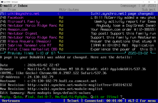Click the 2020-03-02 date in preview border
158x103 pixels.
click(x=138, y=53)
